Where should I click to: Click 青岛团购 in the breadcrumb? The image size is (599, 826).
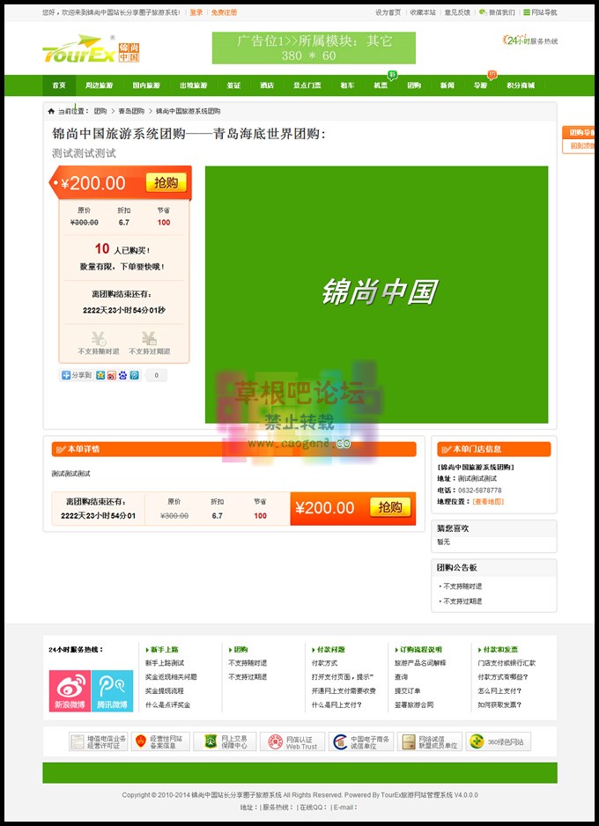click(x=131, y=111)
